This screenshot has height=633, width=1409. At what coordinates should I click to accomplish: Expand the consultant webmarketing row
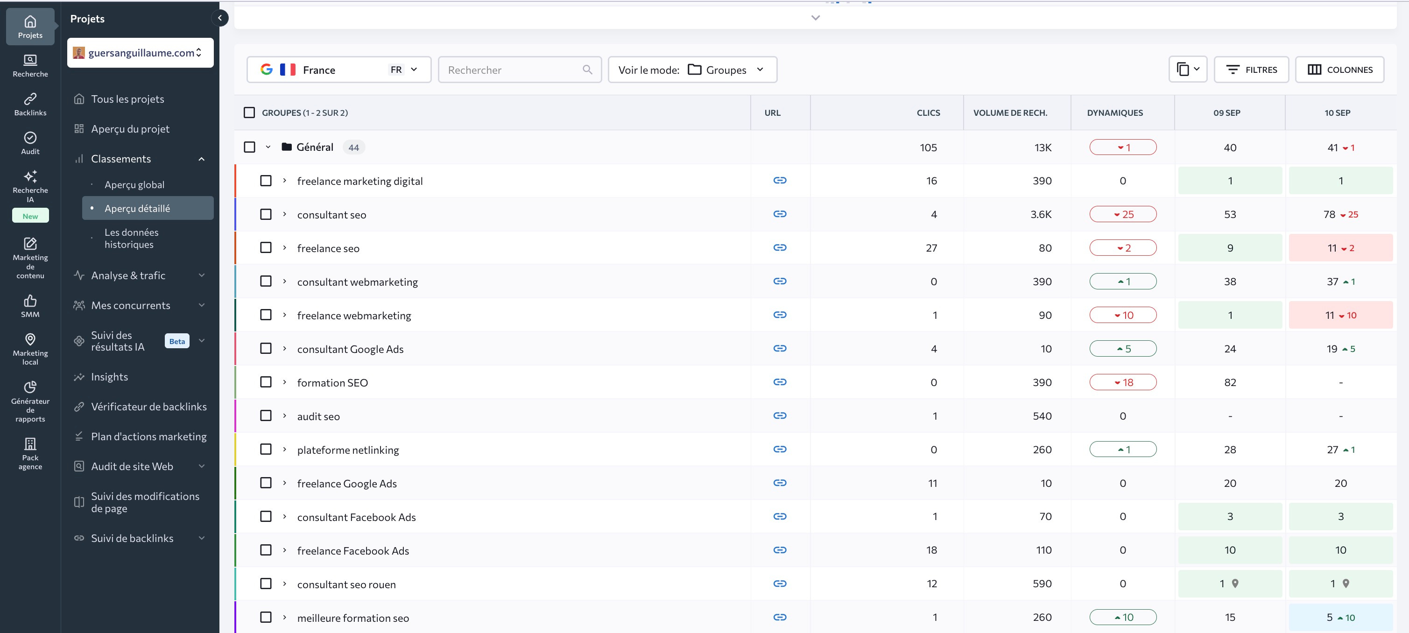[x=284, y=281]
